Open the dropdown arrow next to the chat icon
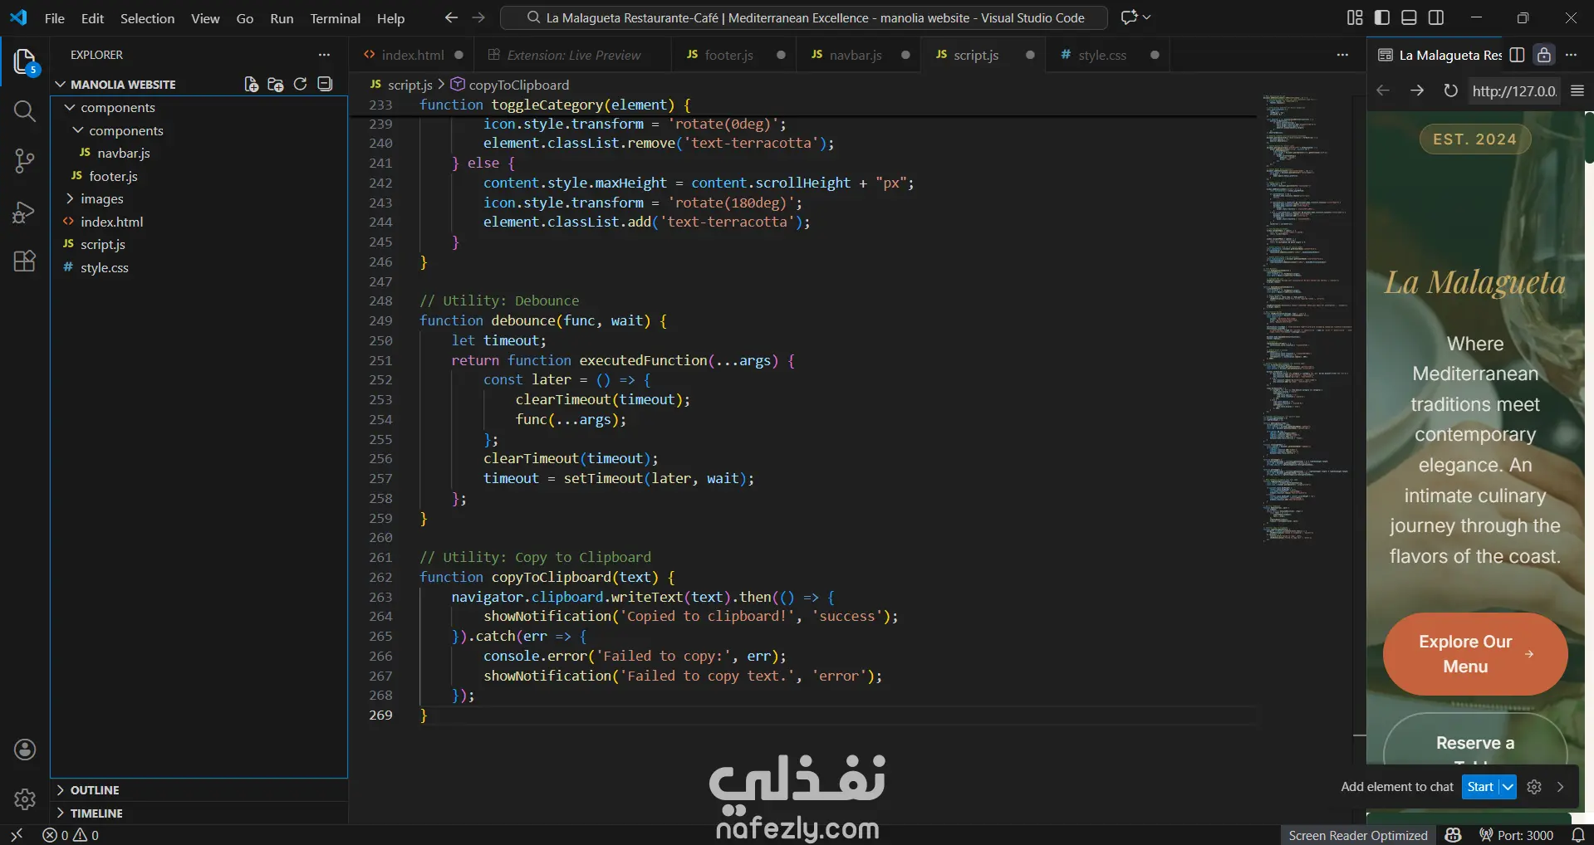This screenshot has height=845, width=1594. click(x=1147, y=17)
